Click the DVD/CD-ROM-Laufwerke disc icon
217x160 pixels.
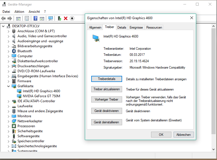coord(14,71)
